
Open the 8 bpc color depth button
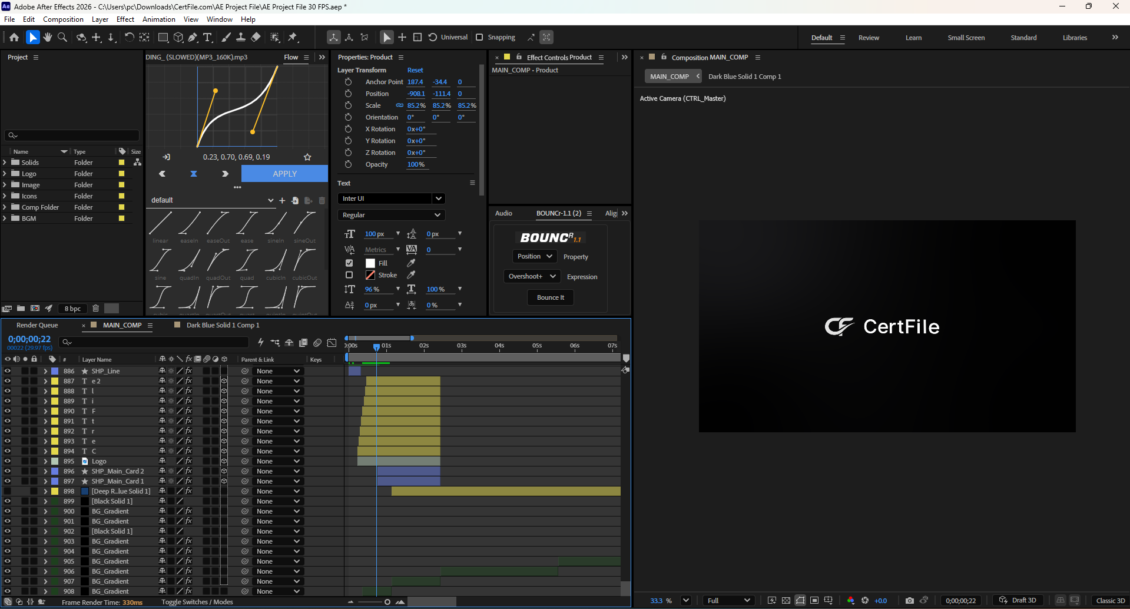tap(73, 309)
